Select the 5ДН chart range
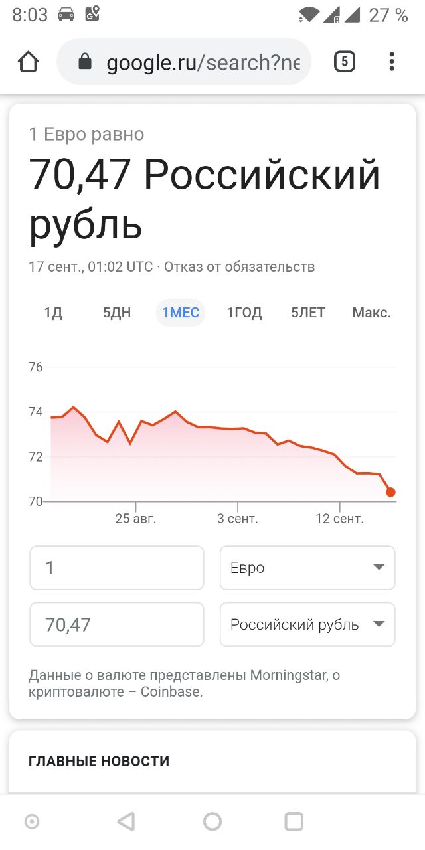The image size is (425, 850). pyautogui.click(x=117, y=313)
